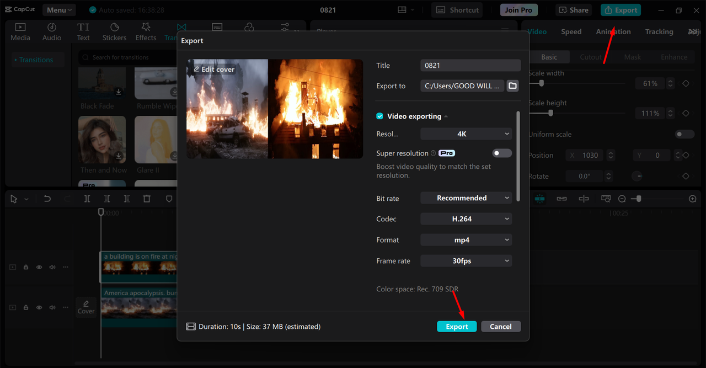
Task: Uncheck the Video exporting checkbox
Action: (x=379, y=116)
